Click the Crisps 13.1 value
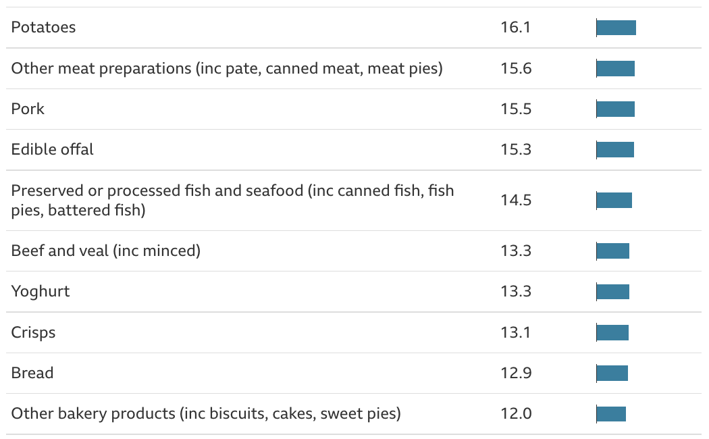Viewport: 709px width, 439px height. (x=516, y=332)
